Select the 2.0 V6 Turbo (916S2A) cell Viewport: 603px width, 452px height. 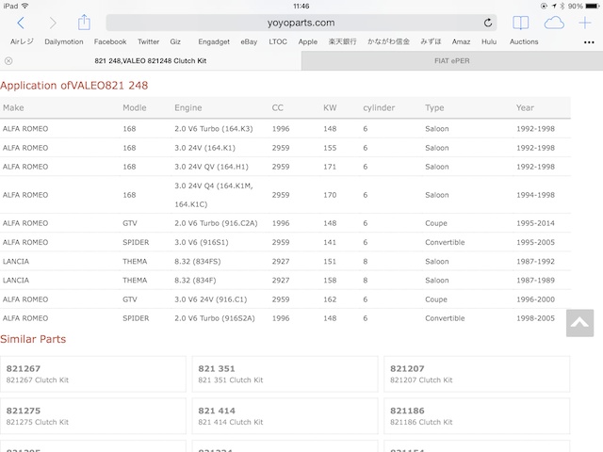click(x=215, y=318)
